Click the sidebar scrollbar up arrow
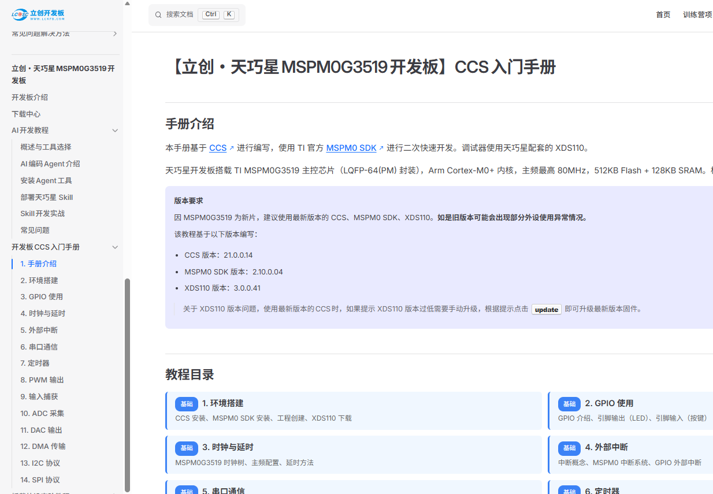Image resolution: width=713 pixels, height=494 pixels. [x=128, y=3]
